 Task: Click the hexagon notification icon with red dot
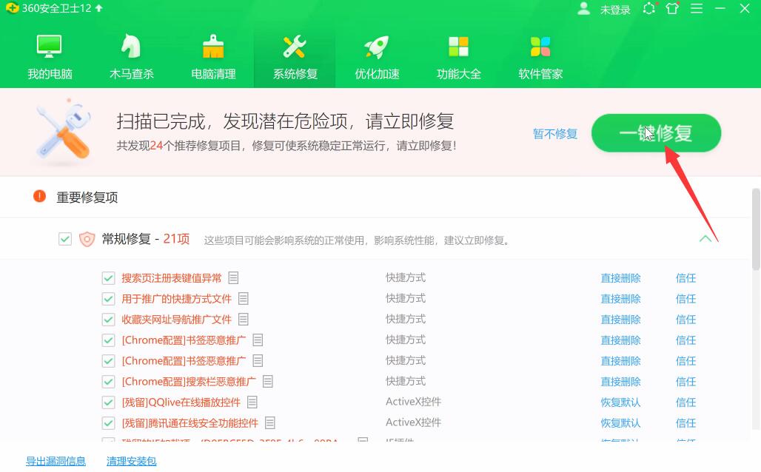tap(649, 9)
